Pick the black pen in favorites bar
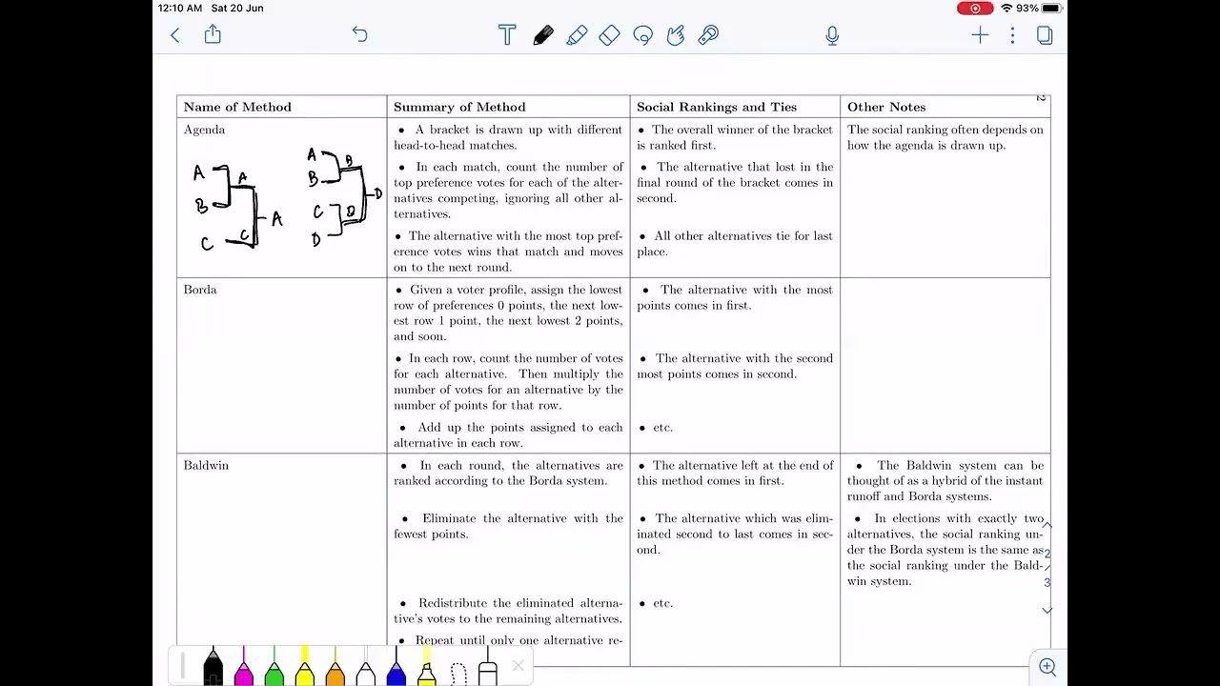The width and height of the screenshot is (1220, 686). click(213, 667)
